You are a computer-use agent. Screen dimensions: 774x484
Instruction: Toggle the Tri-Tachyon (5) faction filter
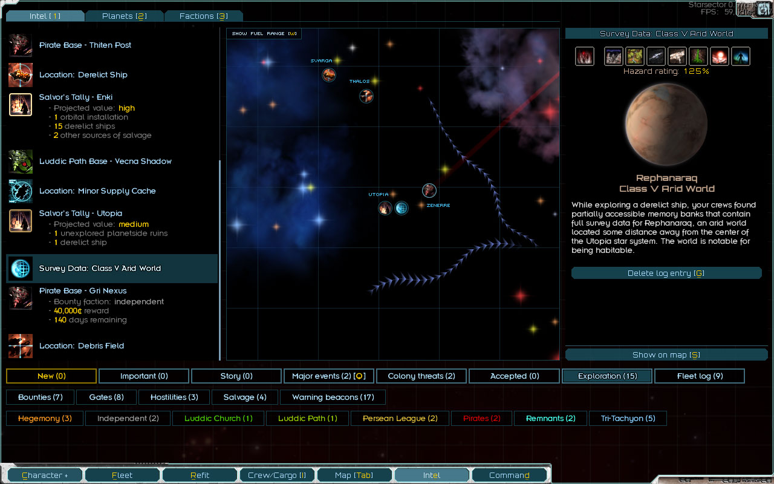coord(628,419)
